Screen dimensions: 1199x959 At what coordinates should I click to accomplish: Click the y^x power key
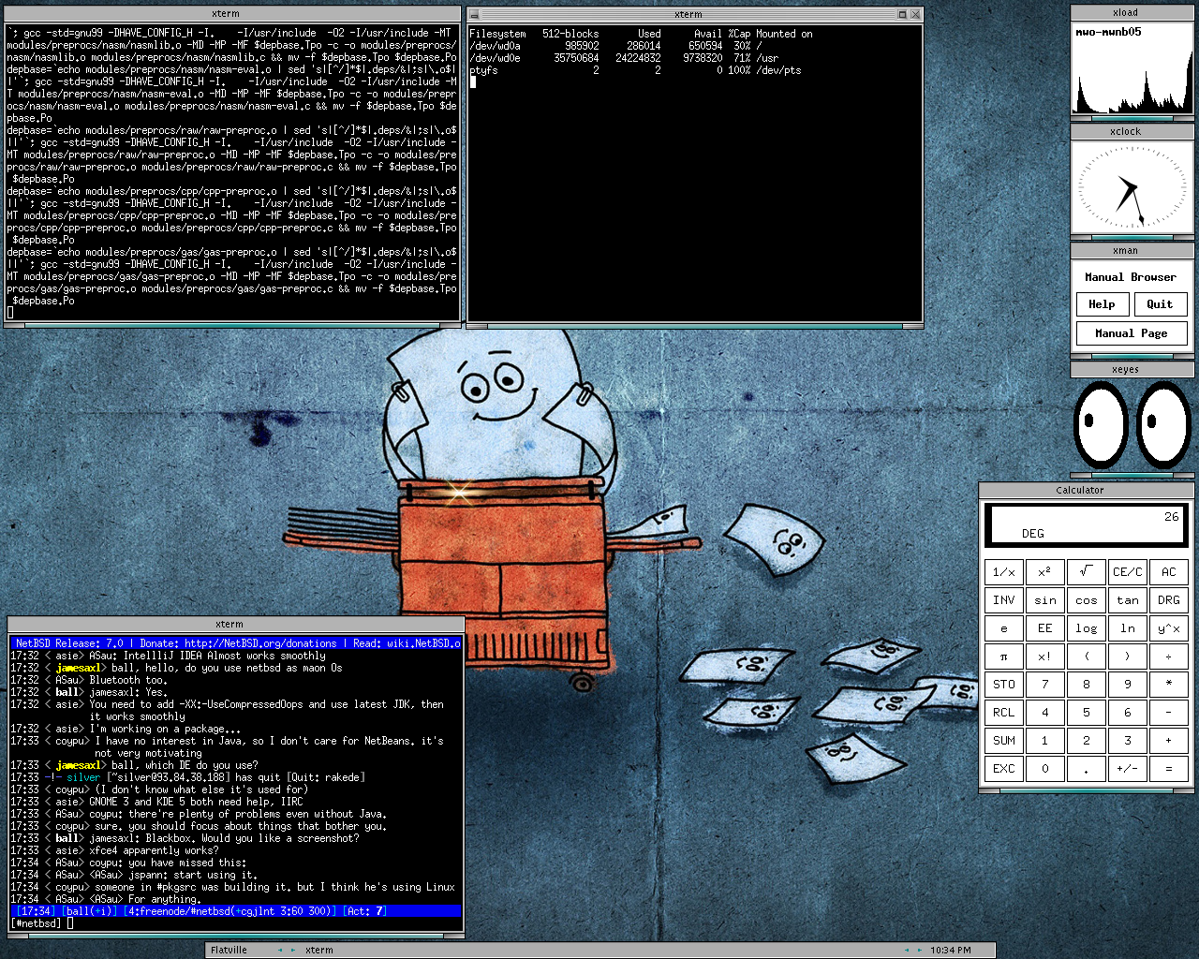1168,627
